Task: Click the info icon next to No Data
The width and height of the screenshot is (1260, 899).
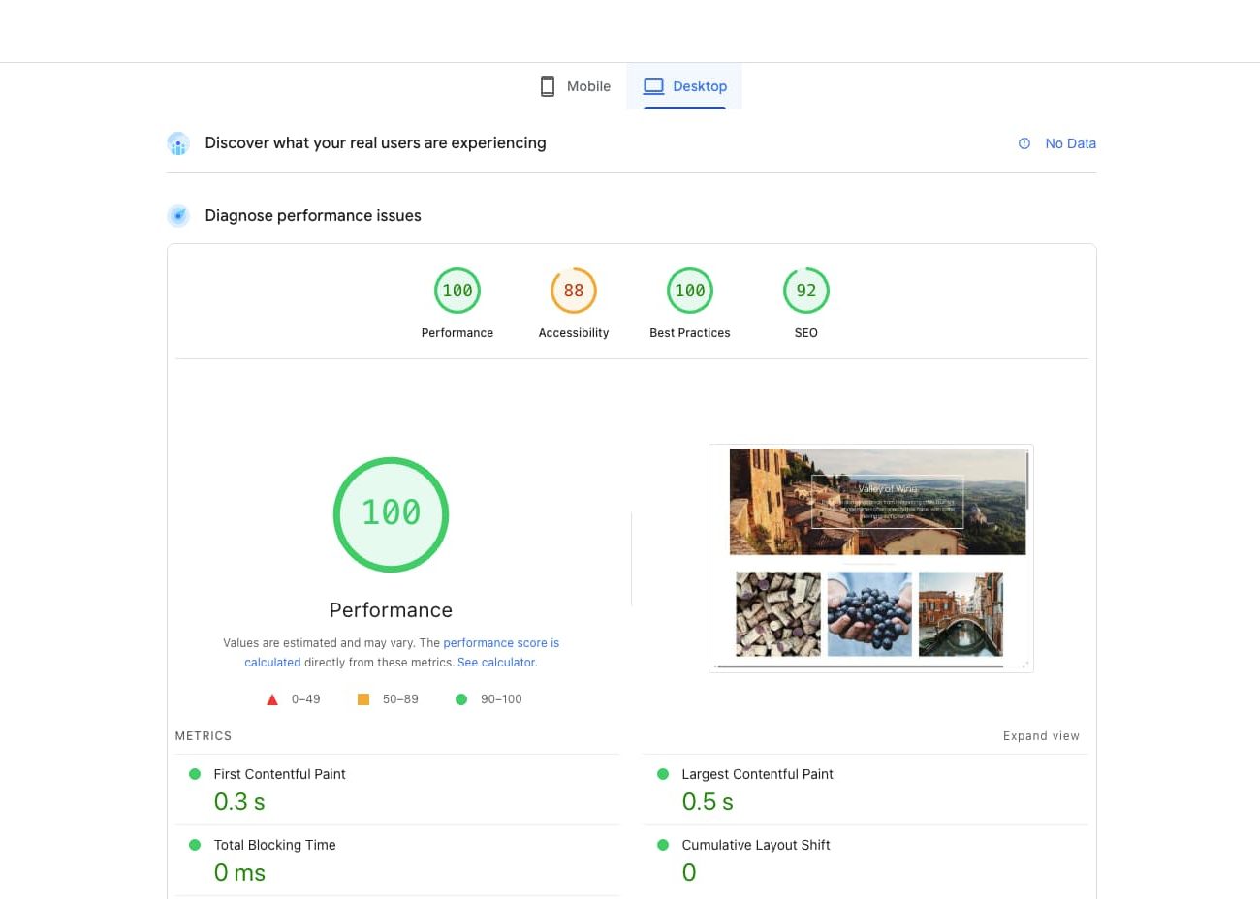Action: click(x=1024, y=143)
